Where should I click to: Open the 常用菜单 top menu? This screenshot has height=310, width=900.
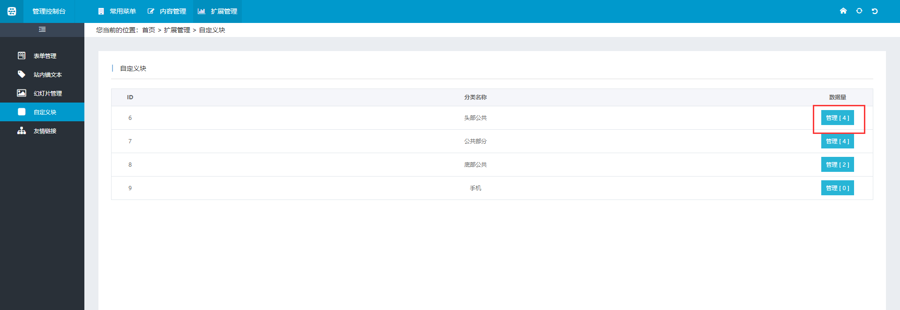(x=117, y=11)
